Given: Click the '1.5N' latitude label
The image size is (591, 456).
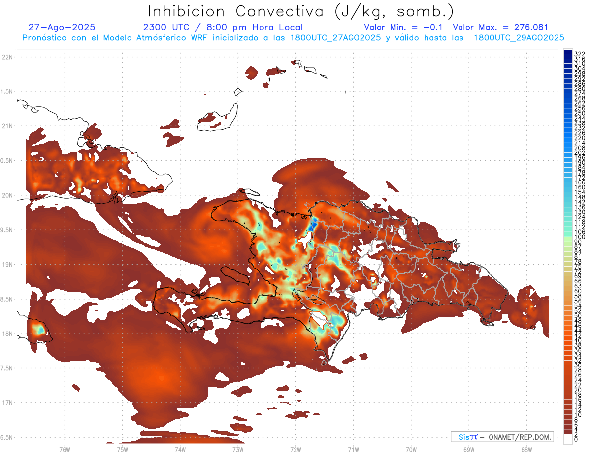Looking at the screenshot, I should coord(7,91).
